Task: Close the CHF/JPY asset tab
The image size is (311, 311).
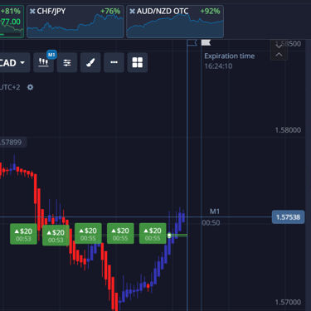Action: [x=32, y=12]
